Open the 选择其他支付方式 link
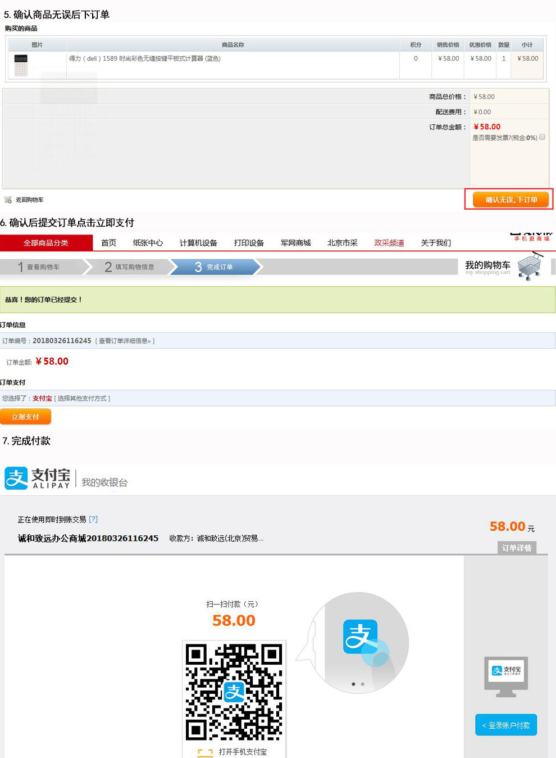The height and width of the screenshot is (758, 556). point(82,398)
